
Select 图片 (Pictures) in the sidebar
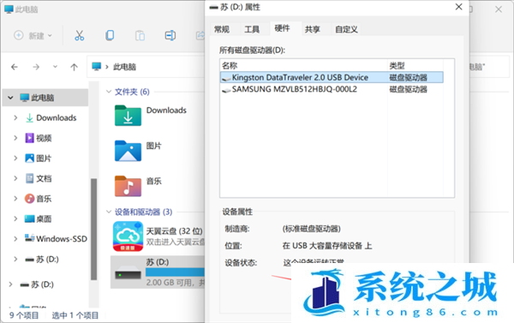[x=39, y=159]
